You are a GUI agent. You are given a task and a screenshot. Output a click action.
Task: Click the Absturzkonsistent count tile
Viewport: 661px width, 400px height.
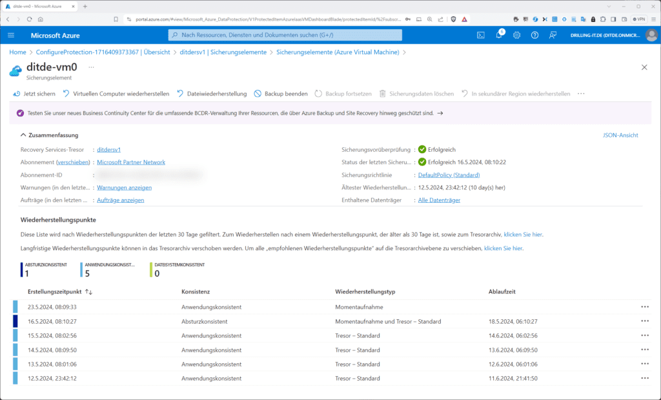coord(45,269)
